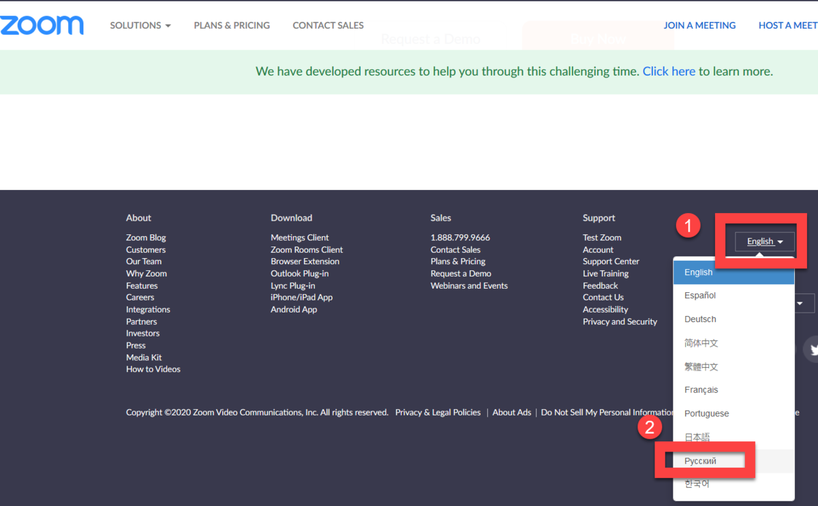Open the Customers footer link
818x506 pixels.
coord(146,250)
